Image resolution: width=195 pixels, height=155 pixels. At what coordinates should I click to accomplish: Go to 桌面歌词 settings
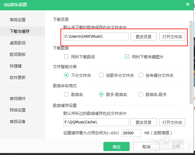[x=18, y=43]
